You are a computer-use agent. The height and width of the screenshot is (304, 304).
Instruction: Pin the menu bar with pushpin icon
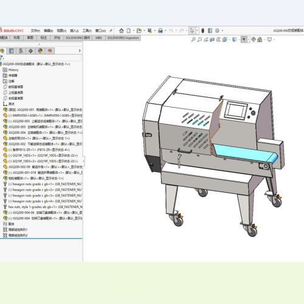[x=111, y=30]
